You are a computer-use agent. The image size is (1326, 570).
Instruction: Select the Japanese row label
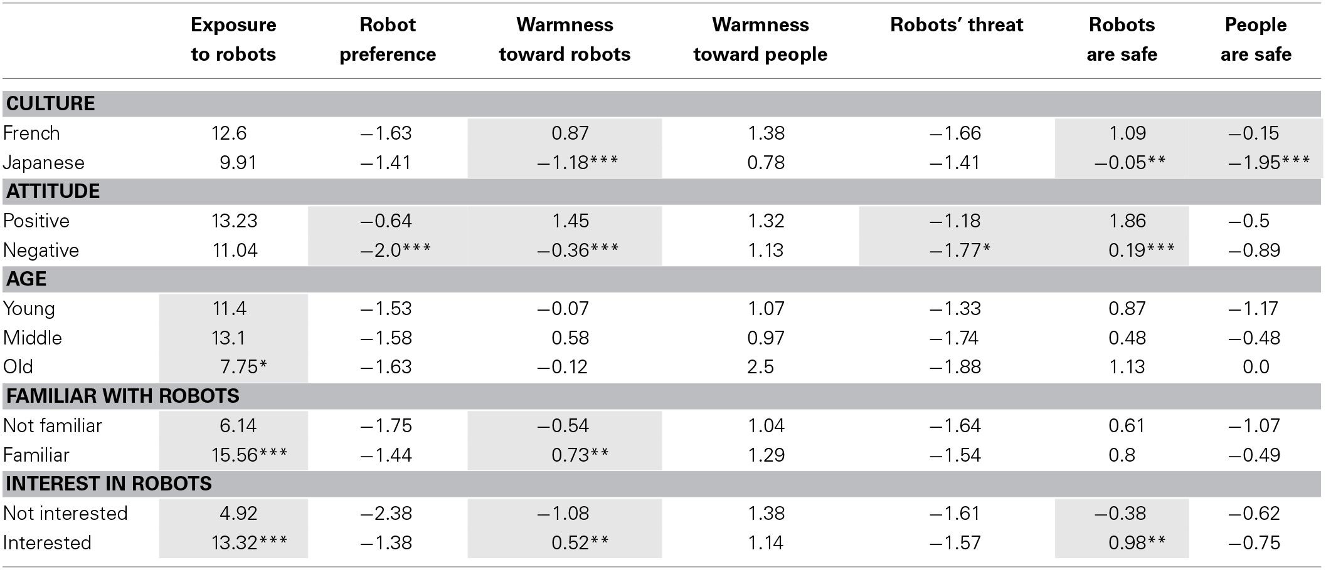pyautogui.click(x=44, y=163)
